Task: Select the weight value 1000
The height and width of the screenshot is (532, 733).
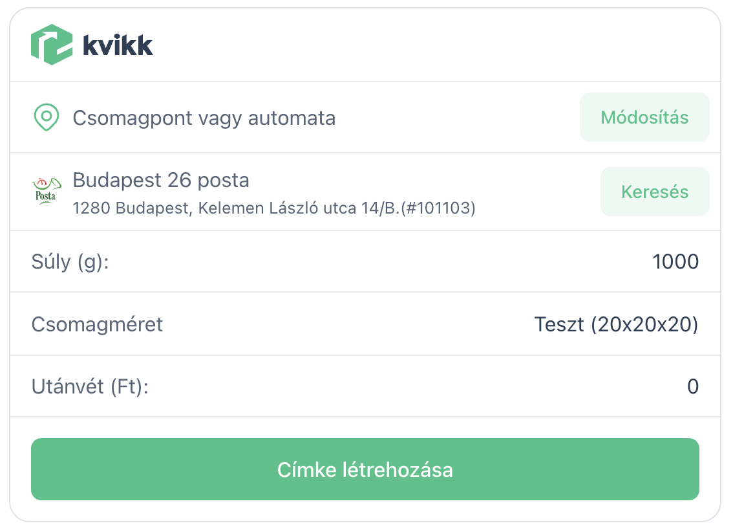Action: (x=675, y=262)
